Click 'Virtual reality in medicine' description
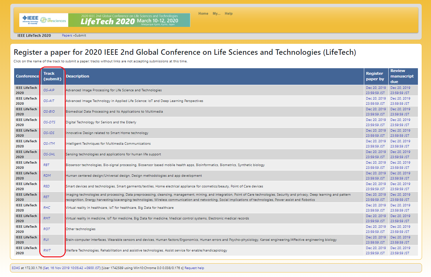 click(x=157, y=218)
